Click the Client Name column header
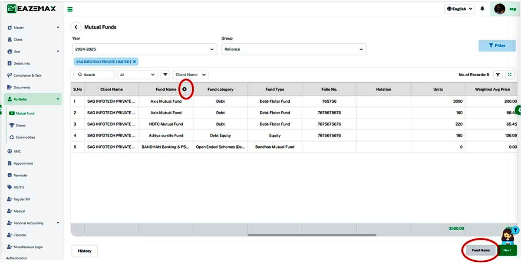 (x=112, y=89)
